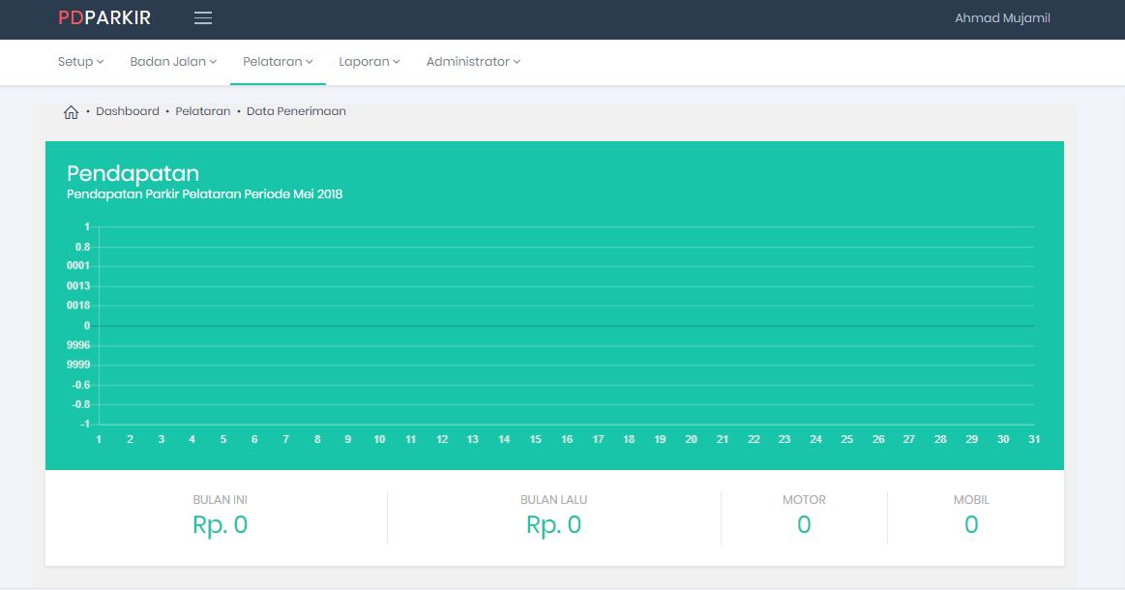Go to Dashboard breadcrumb link
The height and width of the screenshot is (590, 1125).
128,112
